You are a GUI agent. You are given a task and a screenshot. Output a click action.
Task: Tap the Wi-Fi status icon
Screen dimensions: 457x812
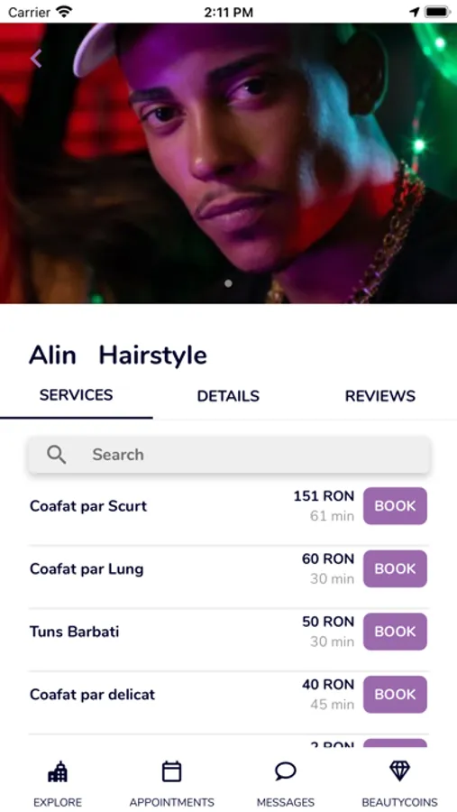click(65, 12)
